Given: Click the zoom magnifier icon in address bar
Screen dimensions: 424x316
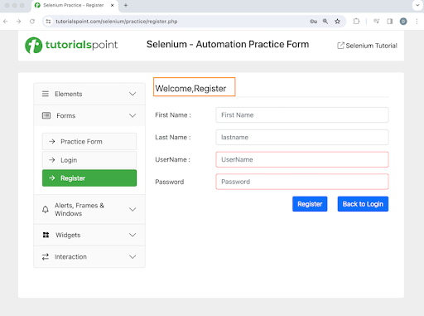Looking at the screenshot, I should [x=325, y=22].
